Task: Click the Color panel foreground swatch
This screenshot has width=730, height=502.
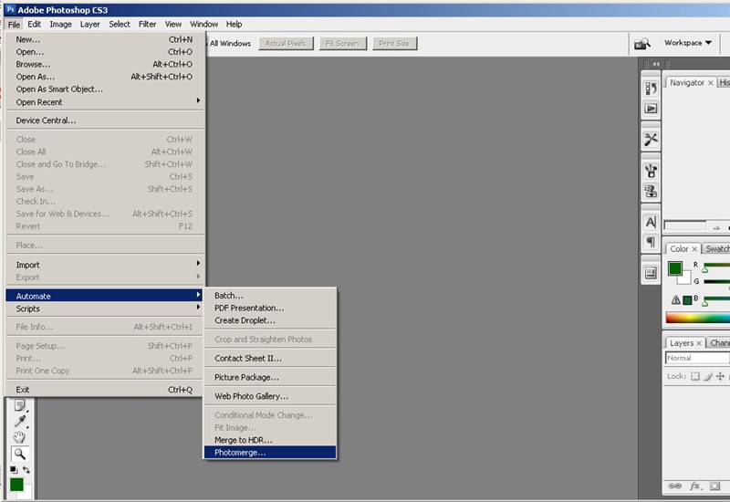Action: coord(675,268)
